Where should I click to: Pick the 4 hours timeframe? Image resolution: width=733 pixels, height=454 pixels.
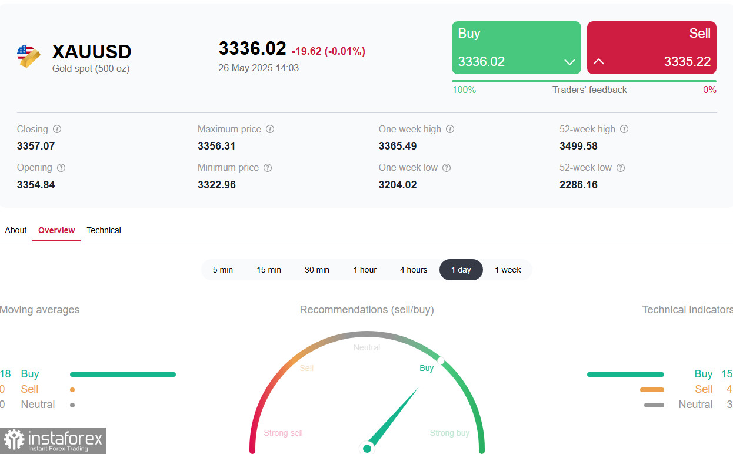(x=414, y=270)
